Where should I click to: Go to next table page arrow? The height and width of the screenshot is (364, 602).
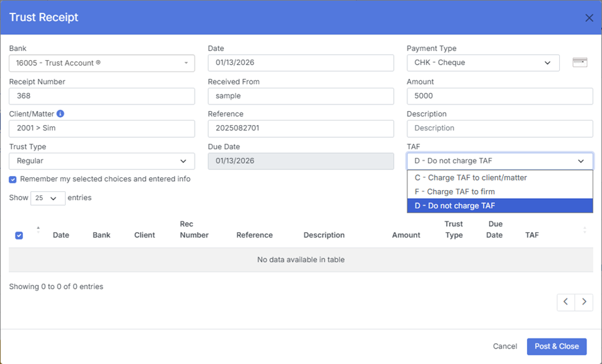pyautogui.click(x=584, y=302)
